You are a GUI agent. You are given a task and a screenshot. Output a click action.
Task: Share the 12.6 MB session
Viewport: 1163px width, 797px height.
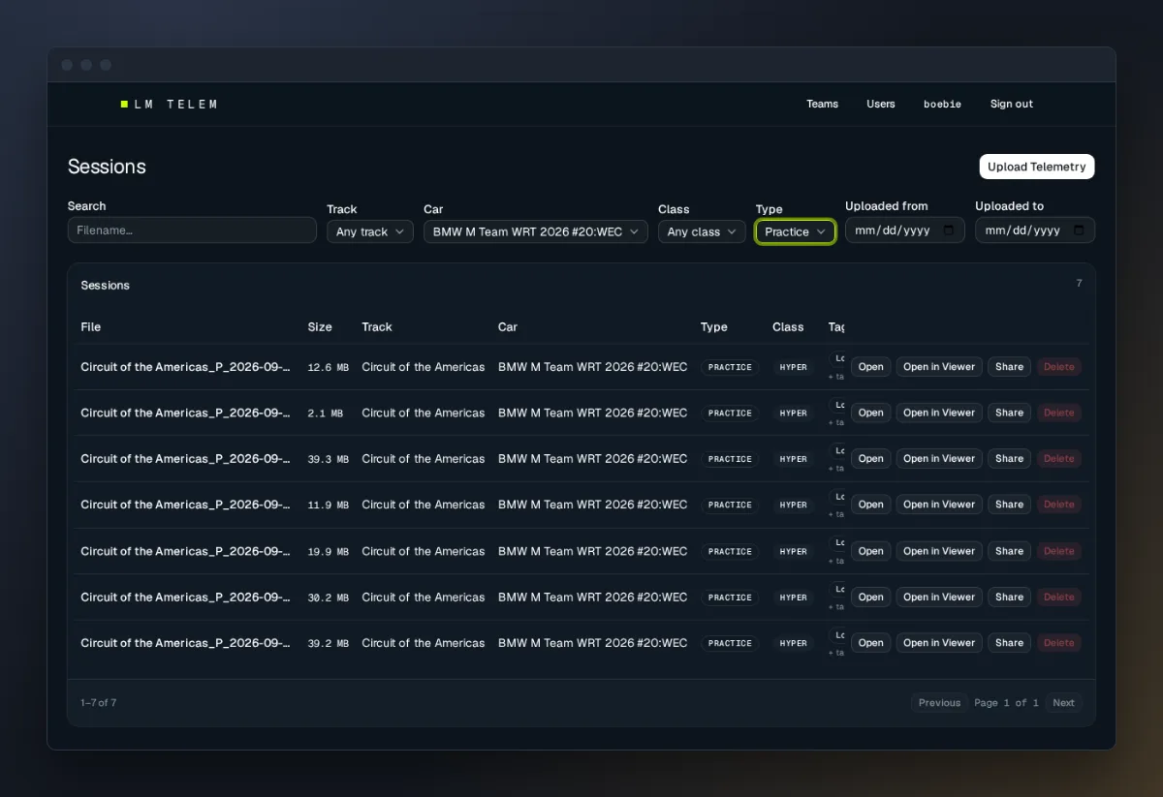pos(1009,367)
